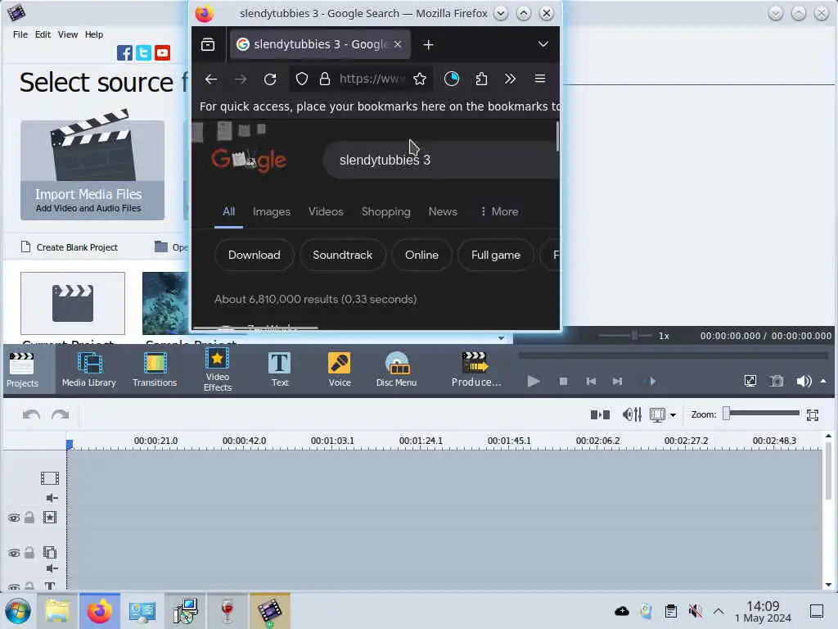Open the audio mixer icon

pyautogui.click(x=632, y=414)
